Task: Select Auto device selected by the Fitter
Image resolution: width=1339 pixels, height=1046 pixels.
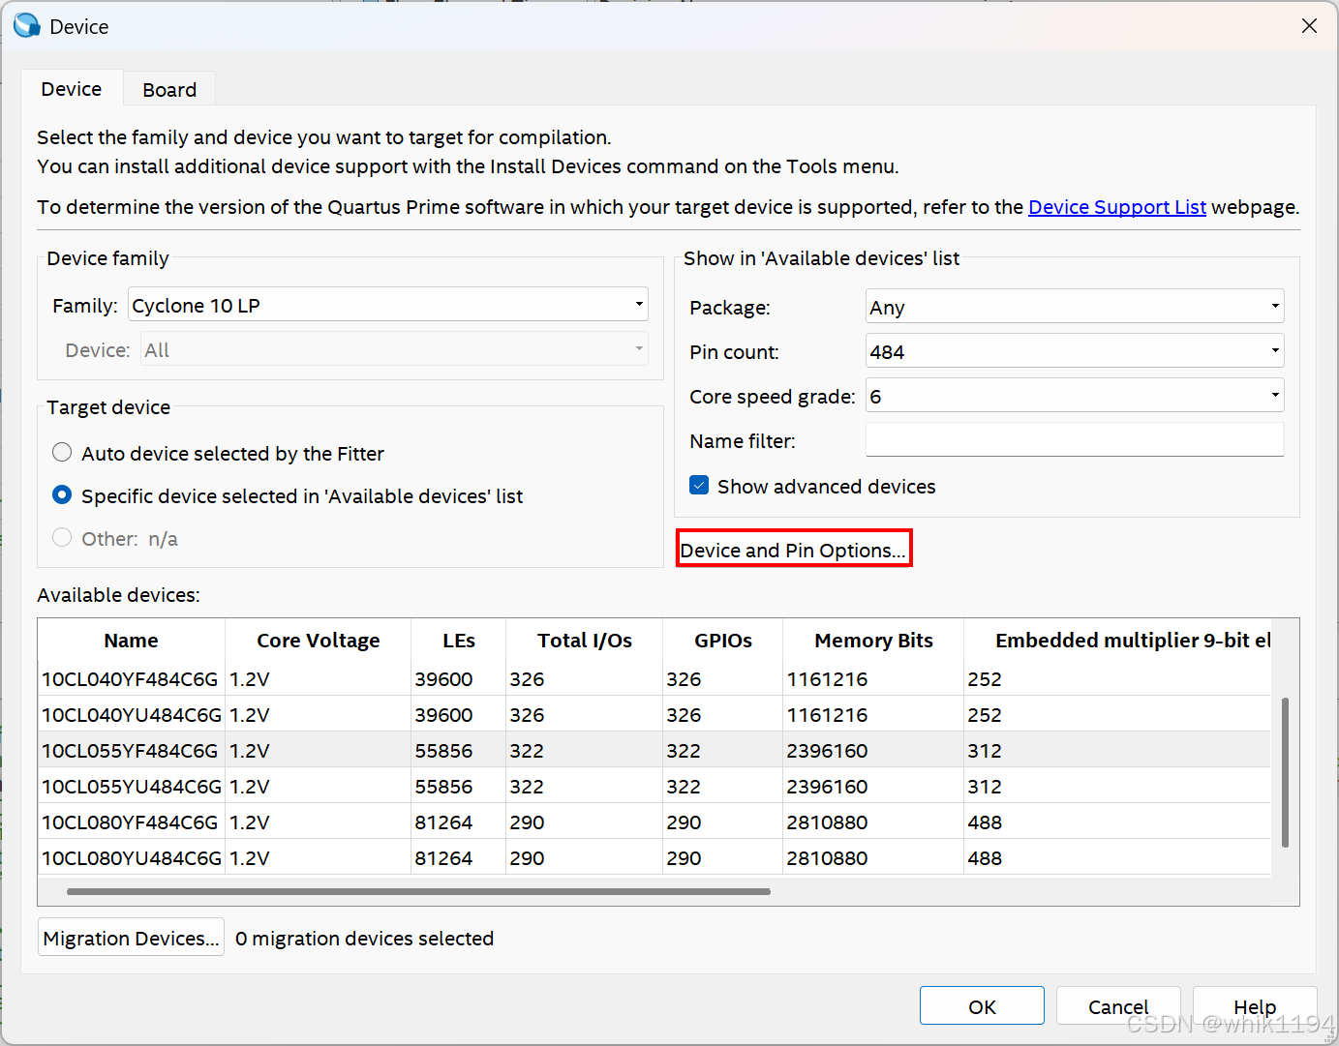Action: point(62,453)
